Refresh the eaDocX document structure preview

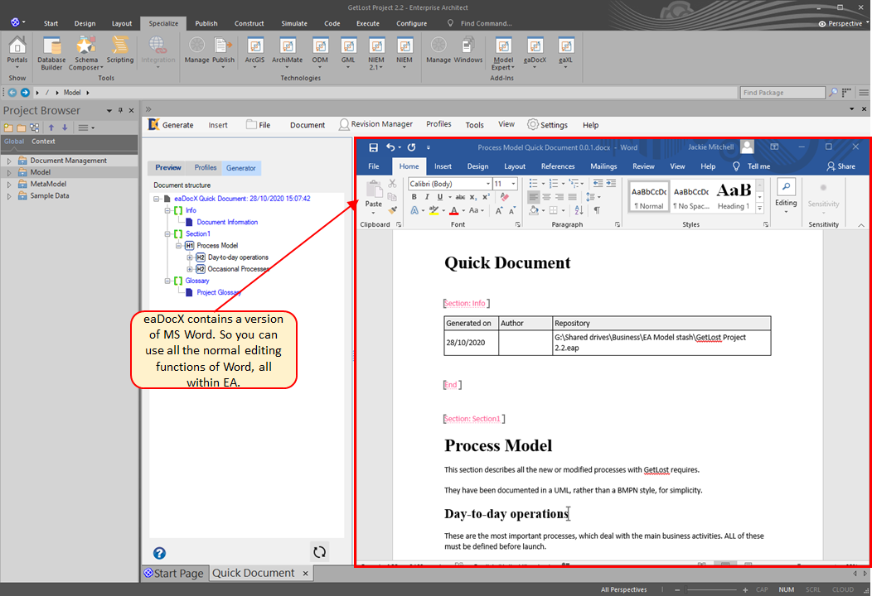319,551
